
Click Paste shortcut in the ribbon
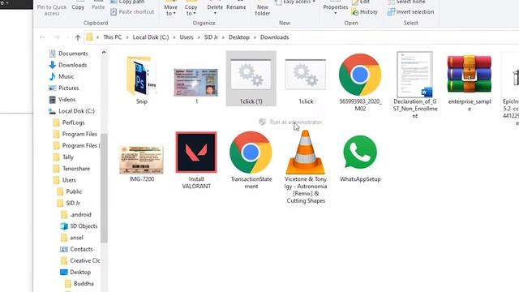tap(132, 12)
